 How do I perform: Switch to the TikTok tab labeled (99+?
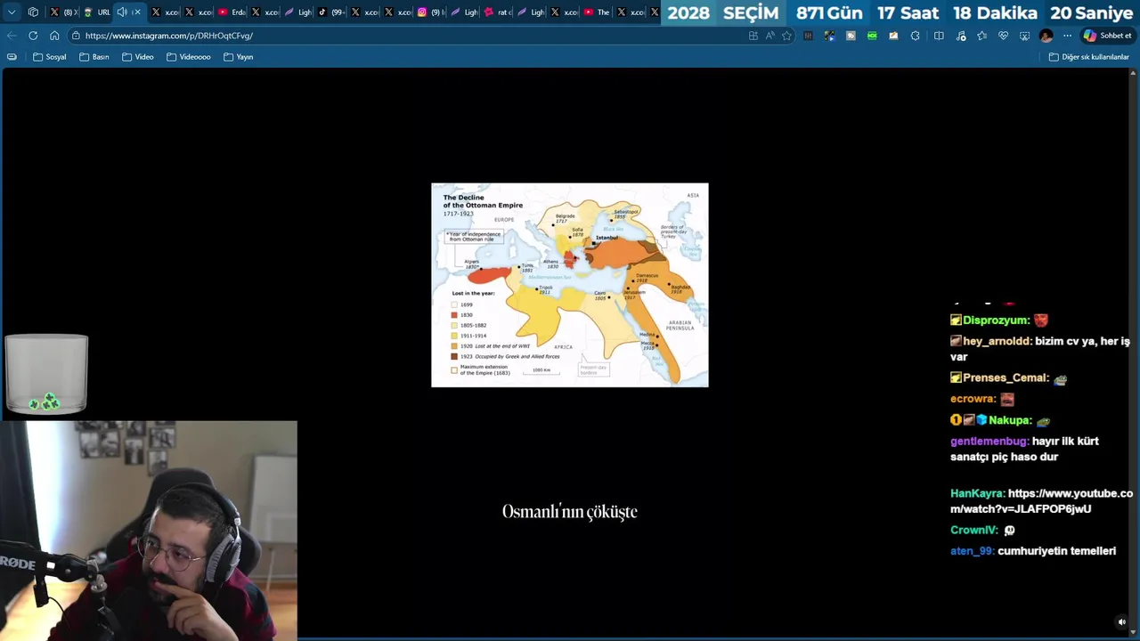331,12
